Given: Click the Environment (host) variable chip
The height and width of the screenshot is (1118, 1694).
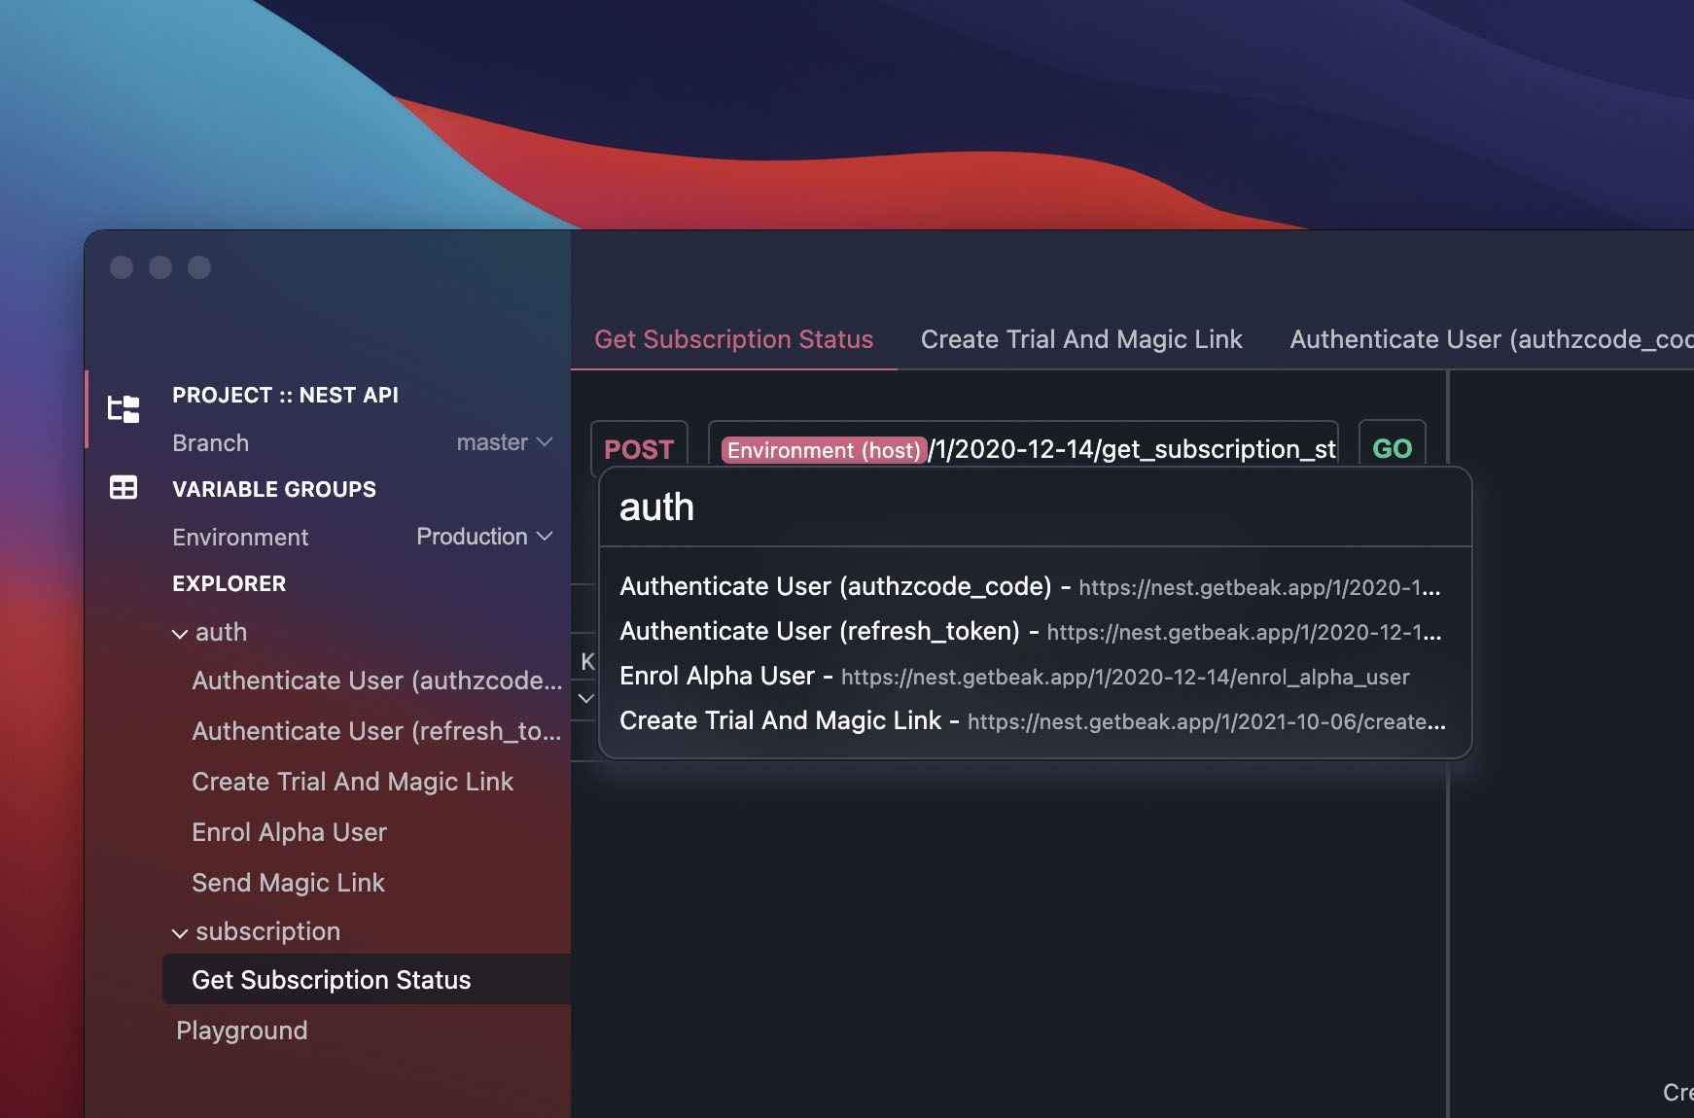Looking at the screenshot, I should tap(822, 450).
